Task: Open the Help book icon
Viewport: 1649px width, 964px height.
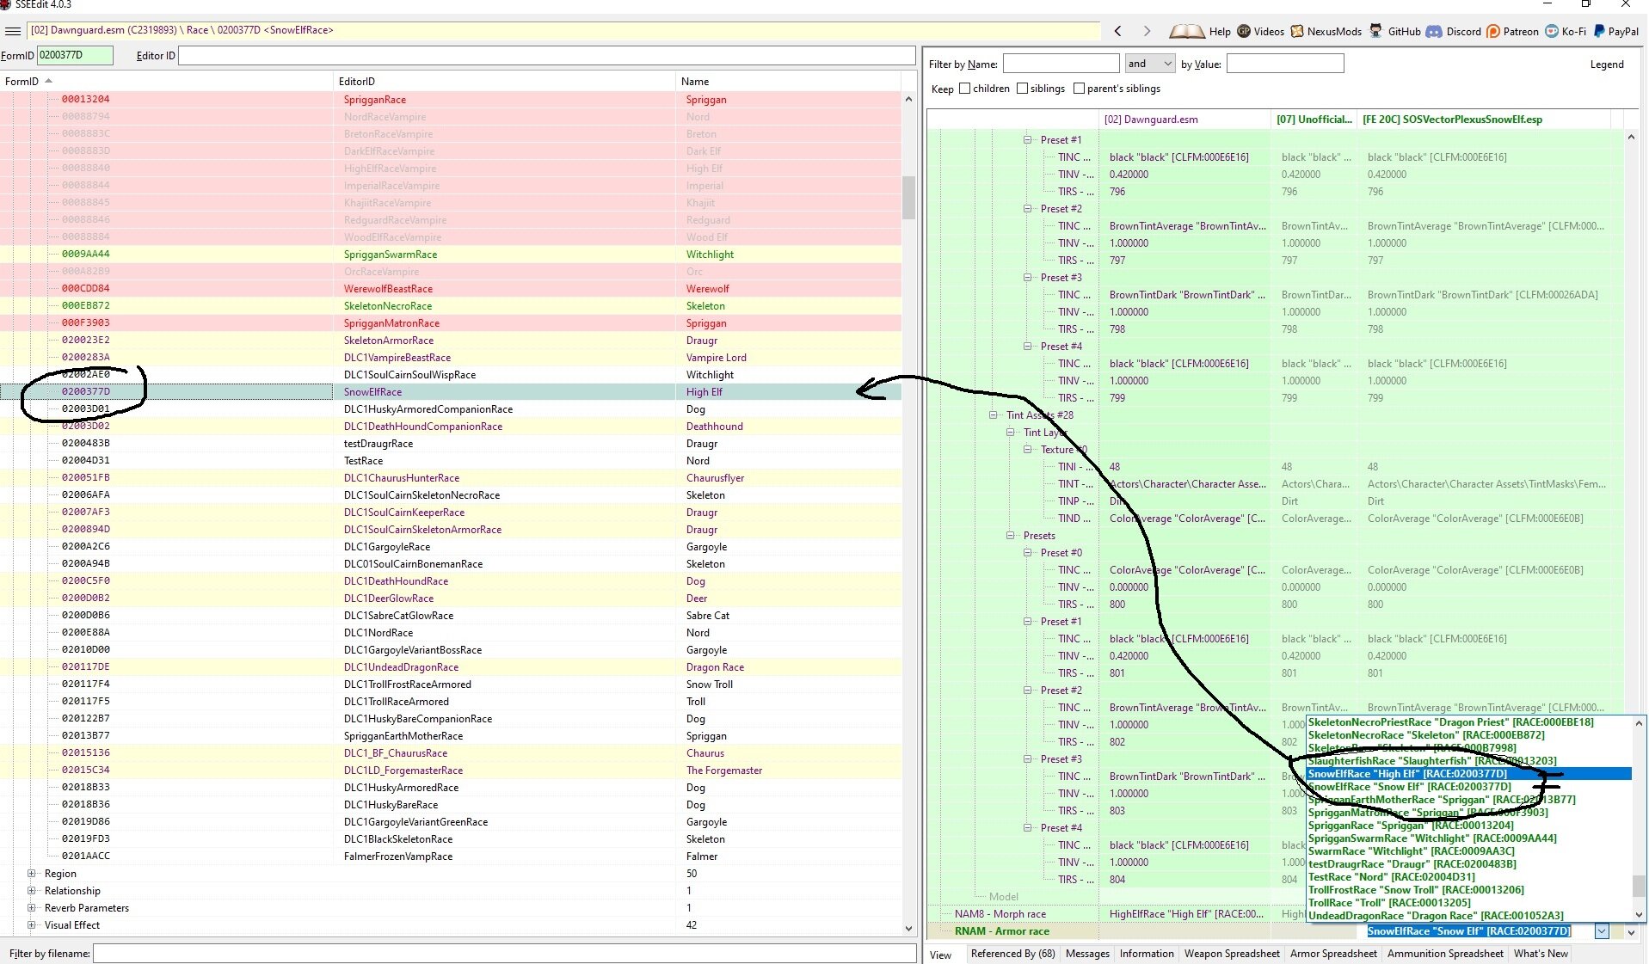Action: (1186, 32)
